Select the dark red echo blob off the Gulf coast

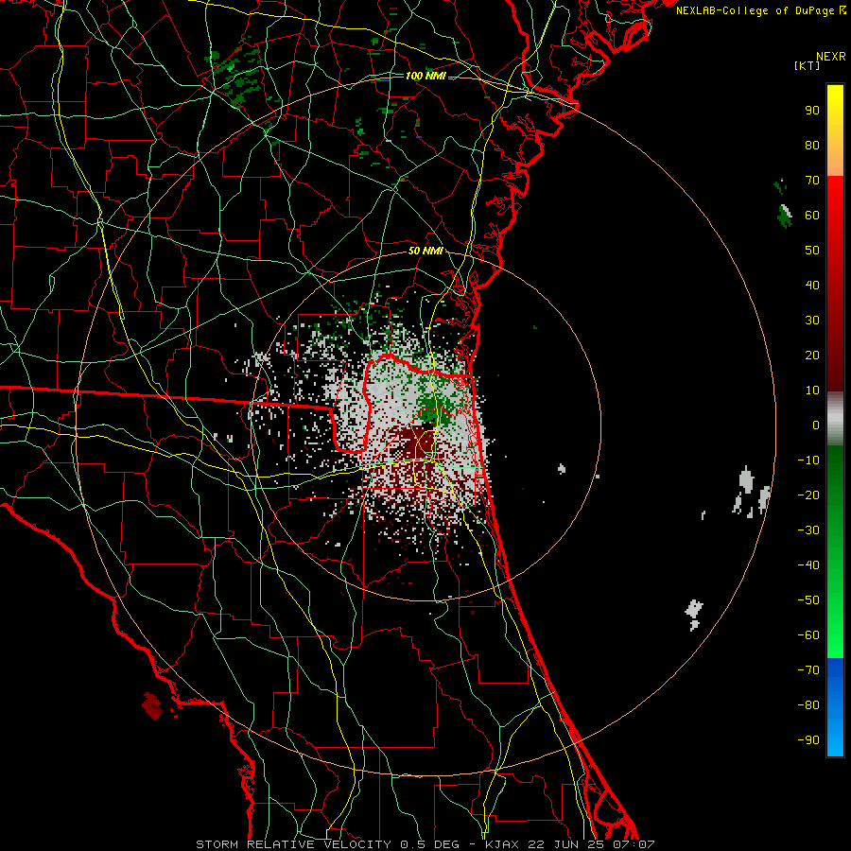(x=152, y=705)
